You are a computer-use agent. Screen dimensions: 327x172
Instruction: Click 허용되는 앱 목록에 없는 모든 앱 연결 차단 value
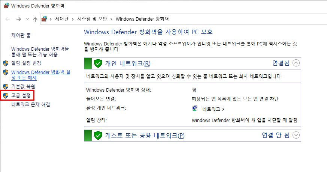[x=235, y=99]
